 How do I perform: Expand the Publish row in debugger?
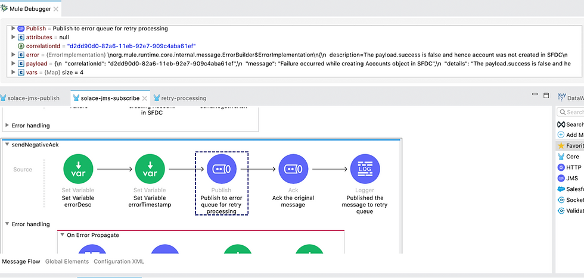(x=13, y=29)
